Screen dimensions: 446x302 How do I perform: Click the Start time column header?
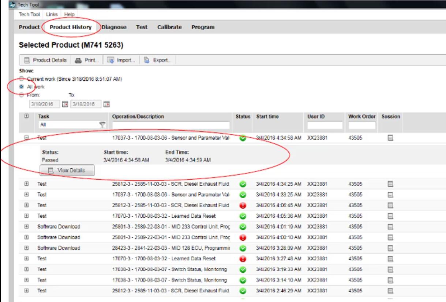point(267,116)
